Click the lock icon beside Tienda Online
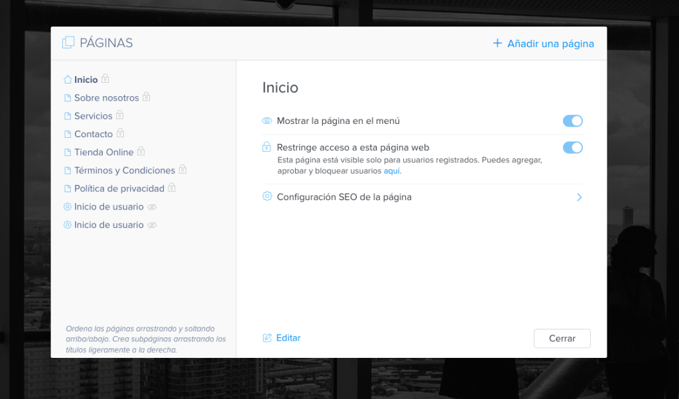 141,152
